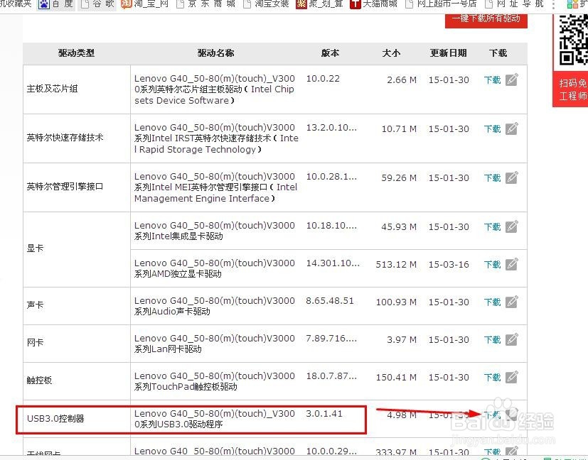The width and height of the screenshot is (588, 460).
Task: Click the USB3.0 driver name text
Action: pos(215,419)
